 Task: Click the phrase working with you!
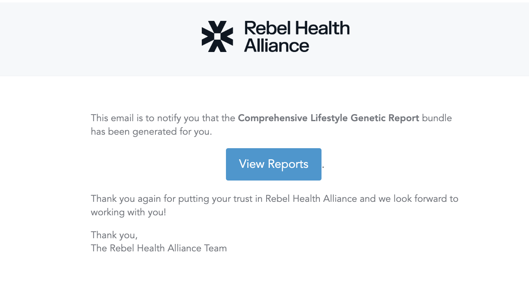coord(128,212)
